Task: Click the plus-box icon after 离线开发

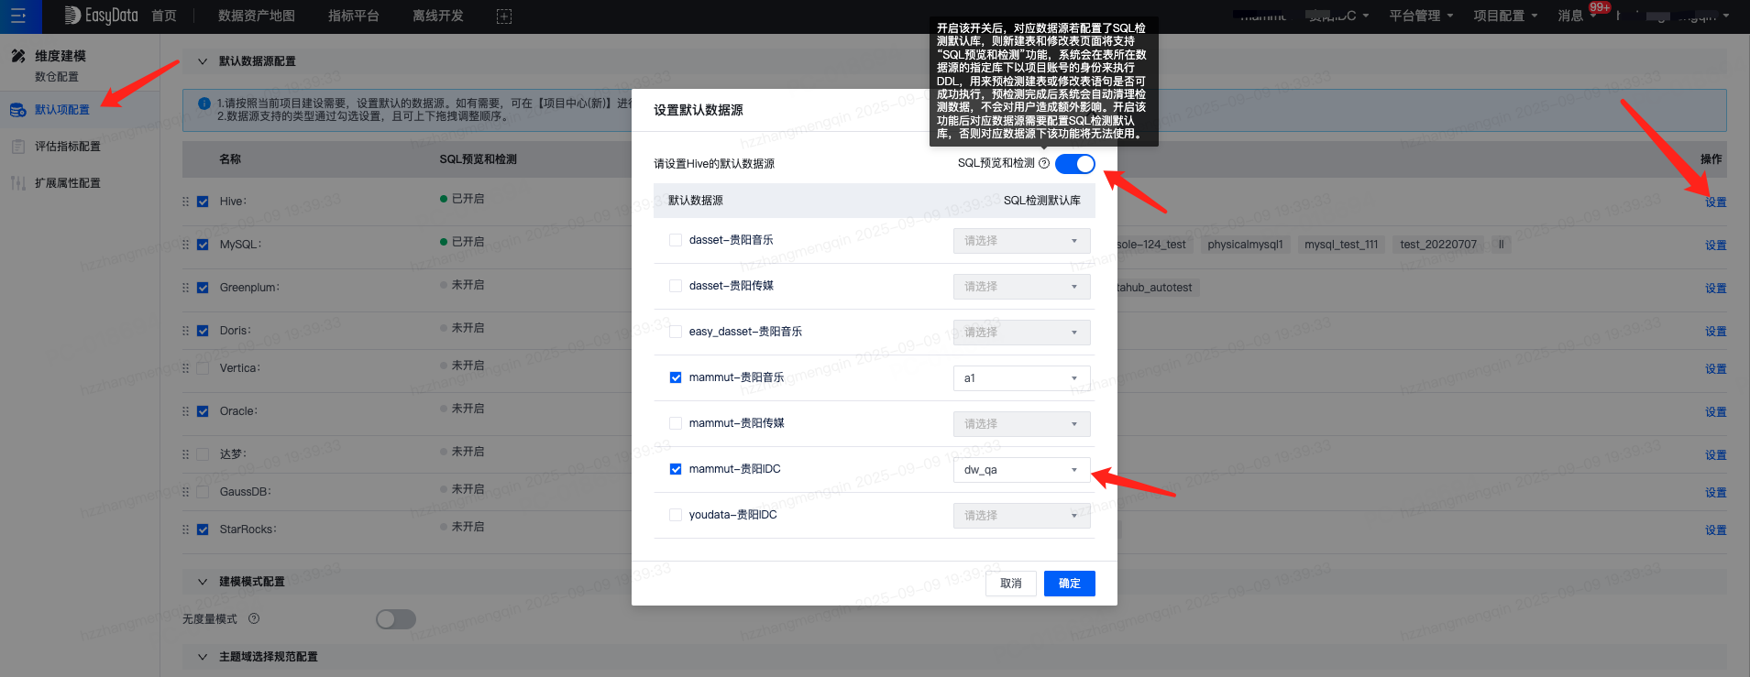Action: pyautogui.click(x=504, y=16)
